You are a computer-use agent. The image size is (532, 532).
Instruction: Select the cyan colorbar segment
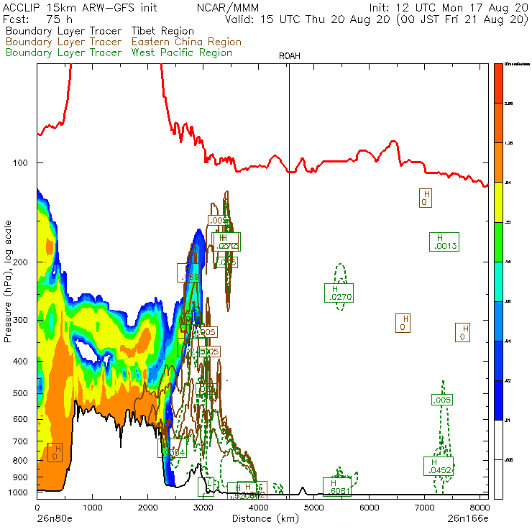click(498, 282)
